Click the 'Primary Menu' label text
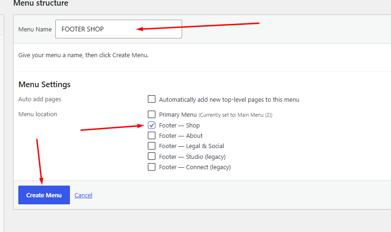Viewport: 391px width, 232px height. [178, 114]
